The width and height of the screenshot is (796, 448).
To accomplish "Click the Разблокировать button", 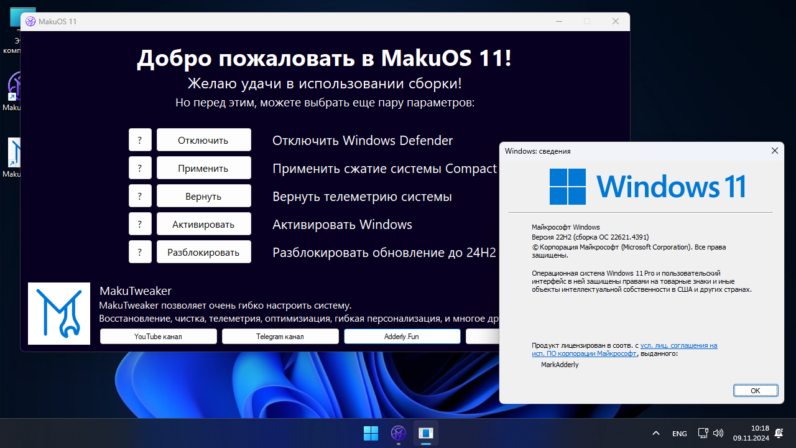I will point(203,252).
